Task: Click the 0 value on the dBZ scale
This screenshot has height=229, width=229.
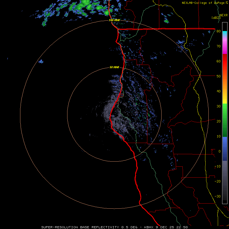Action: coord(220,151)
